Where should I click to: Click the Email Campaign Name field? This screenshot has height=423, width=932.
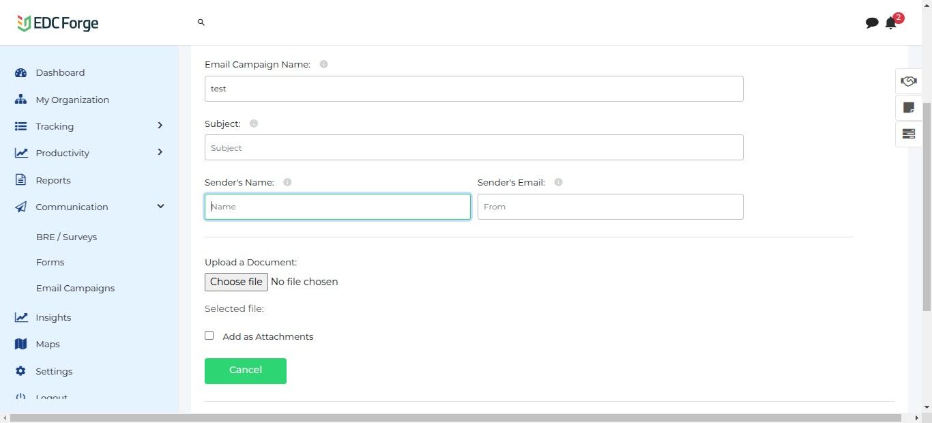(x=474, y=89)
